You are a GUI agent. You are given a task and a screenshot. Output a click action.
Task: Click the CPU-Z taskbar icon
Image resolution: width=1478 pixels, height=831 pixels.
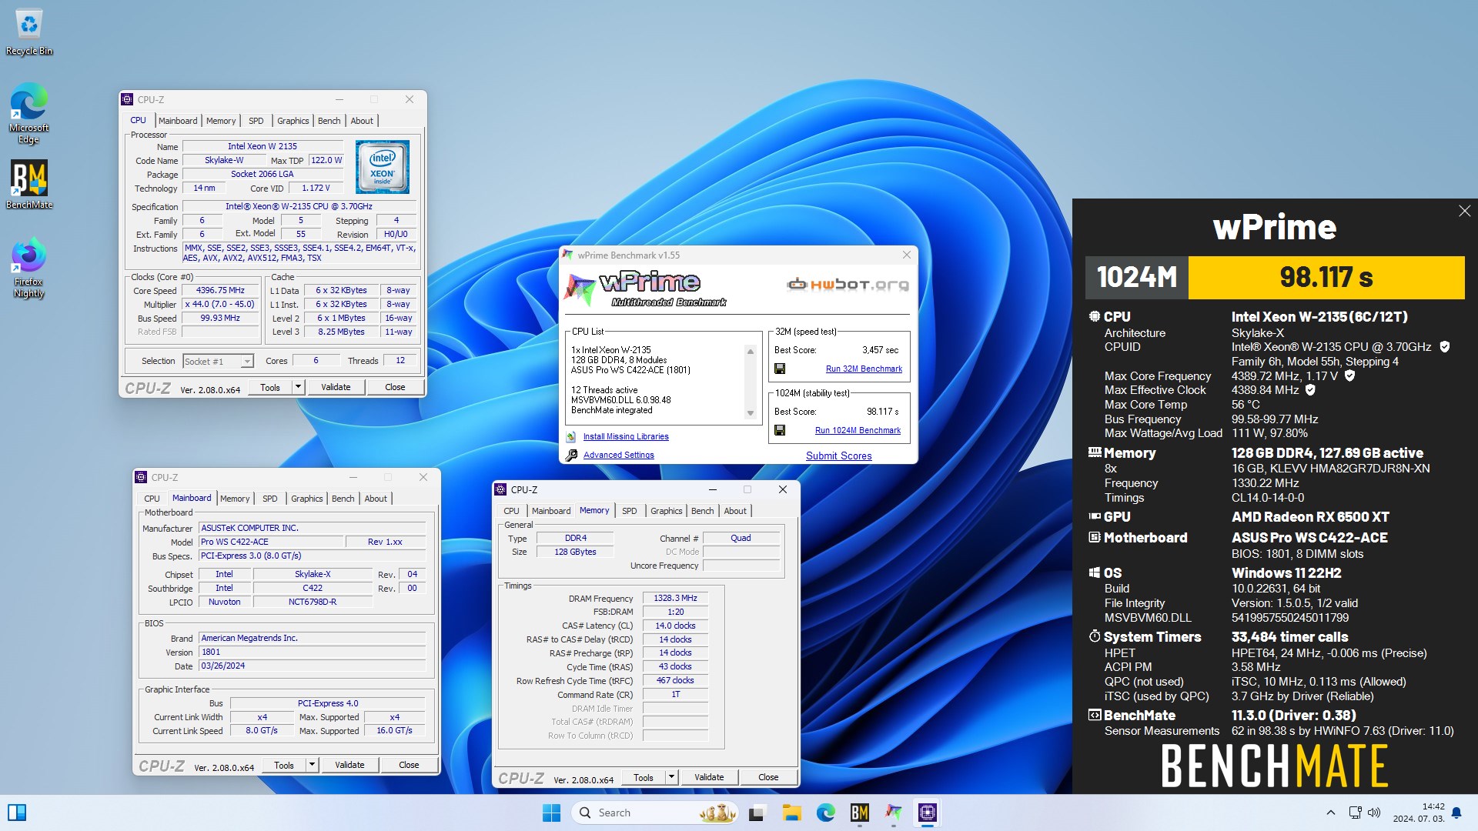point(928,813)
